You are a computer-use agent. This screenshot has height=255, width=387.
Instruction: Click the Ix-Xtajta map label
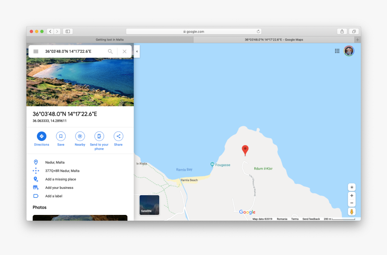142,164
